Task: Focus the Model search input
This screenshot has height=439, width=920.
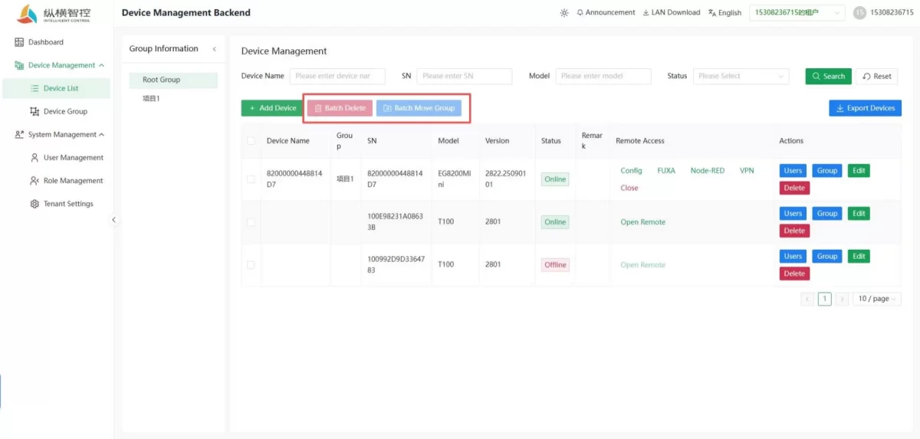Action: (603, 76)
